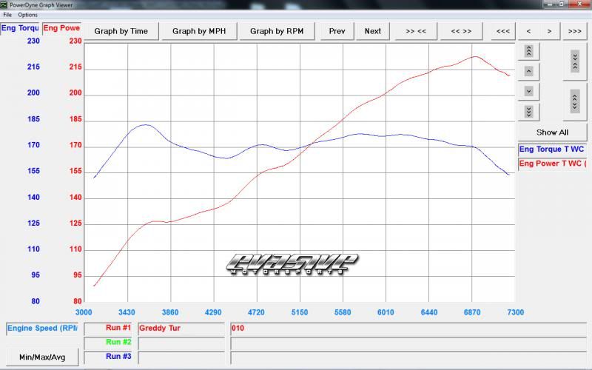Click the blue 230 torque axis value
The height and width of the screenshot is (370, 592).
click(x=33, y=41)
